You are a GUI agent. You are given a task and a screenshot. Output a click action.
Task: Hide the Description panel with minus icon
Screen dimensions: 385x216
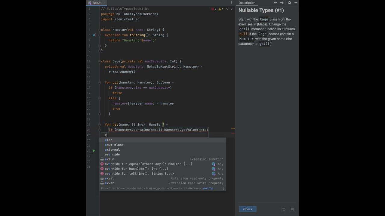pyautogui.click(x=296, y=3)
